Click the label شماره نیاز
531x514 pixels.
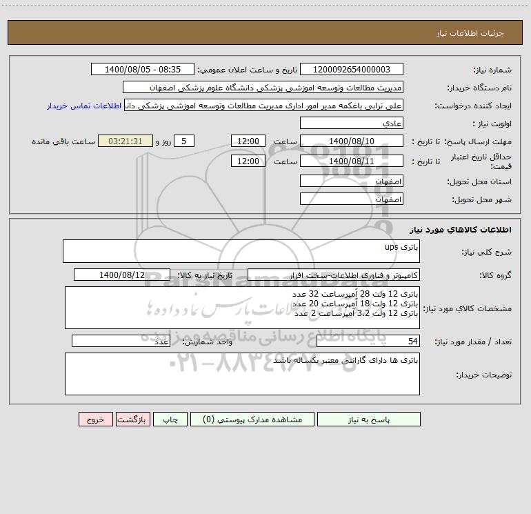click(x=492, y=70)
